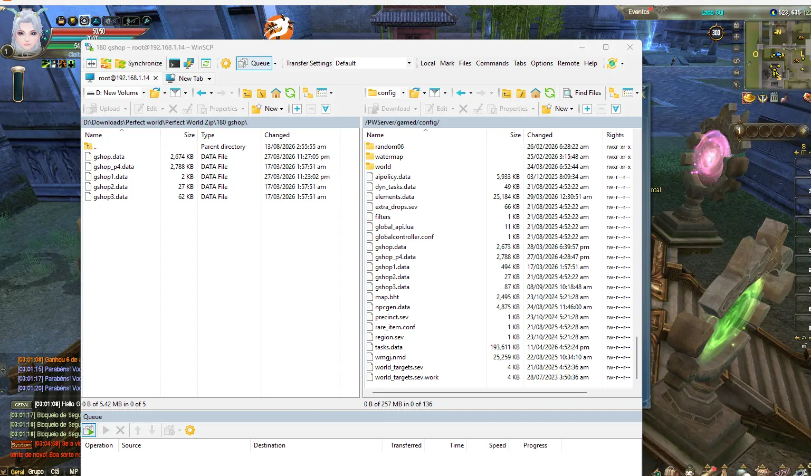Screen dimensions: 811x476
Task: Click Eventos in the game window
Action: (x=638, y=12)
